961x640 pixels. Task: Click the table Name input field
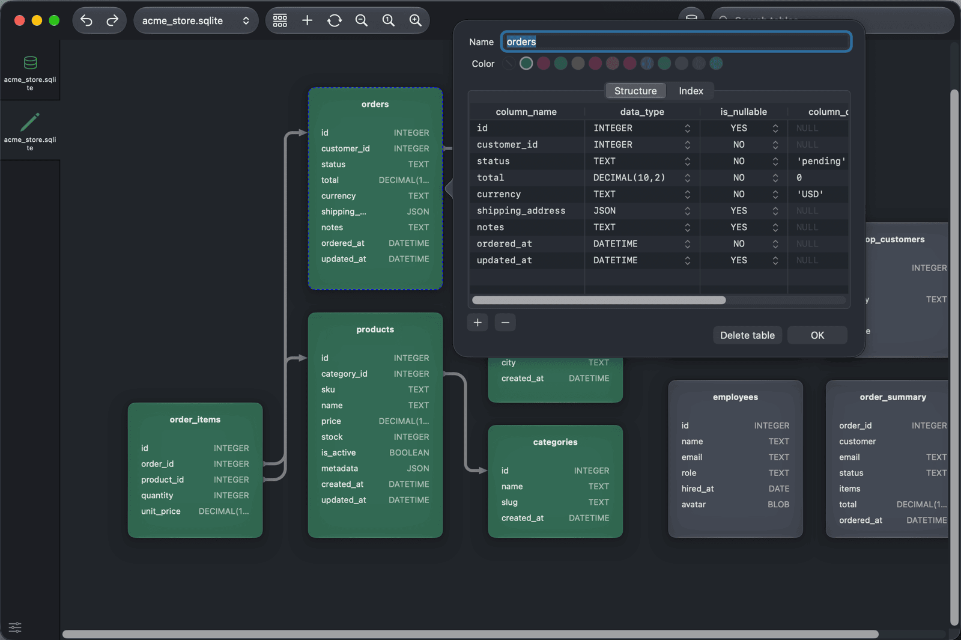pyautogui.click(x=676, y=41)
